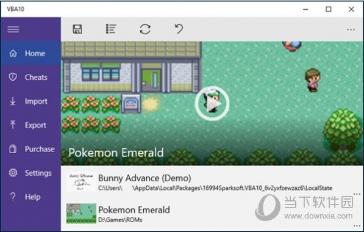Viewport: 364px width, 232px height.
Task: Click the save state floppy disk icon
Action: [77, 29]
